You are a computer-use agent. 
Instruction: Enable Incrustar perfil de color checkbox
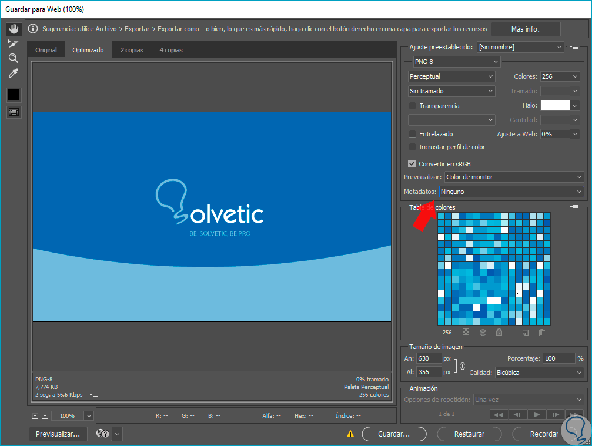tap(412, 147)
